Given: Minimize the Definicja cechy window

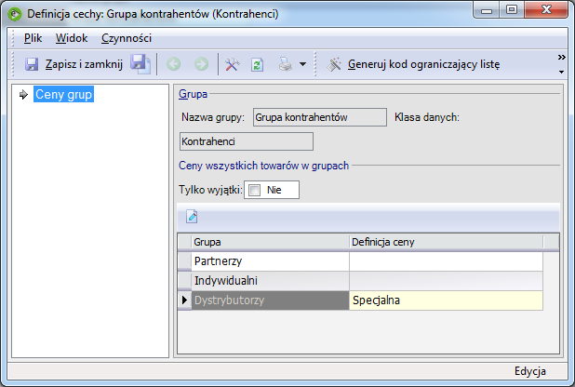Looking at the screenshot, I should 487,10.
